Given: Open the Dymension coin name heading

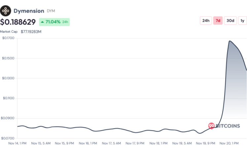Looking at the screenshot, I should [29, 11].
